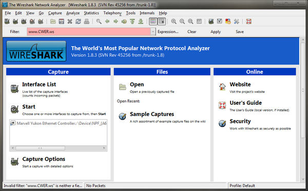The image size is (308, 191).
Task: Click the Wireshark logo banner
Action: click(x=36, y=51)
